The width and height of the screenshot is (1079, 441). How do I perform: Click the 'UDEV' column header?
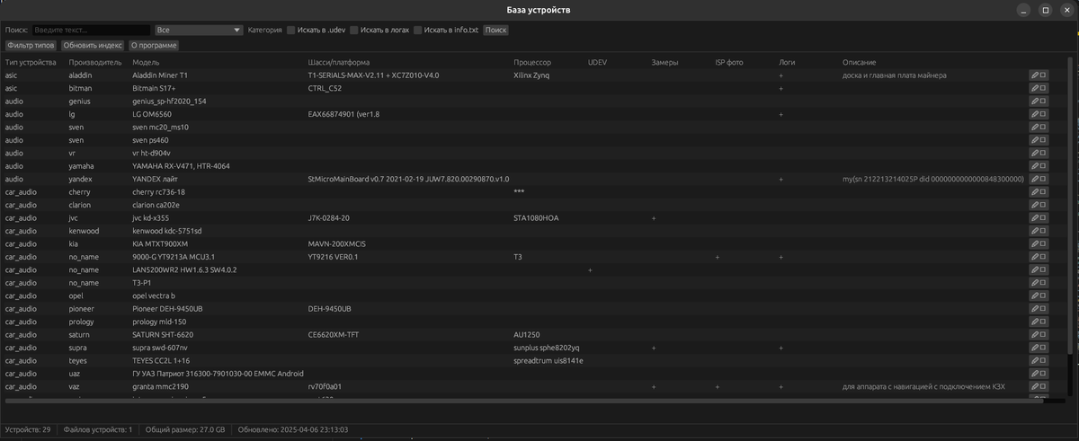(x=597, y=63)
